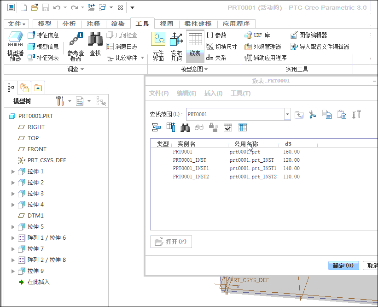Open UDF Library (UDF 库)
Screen dimensions: 378x307
pos(257,35)
